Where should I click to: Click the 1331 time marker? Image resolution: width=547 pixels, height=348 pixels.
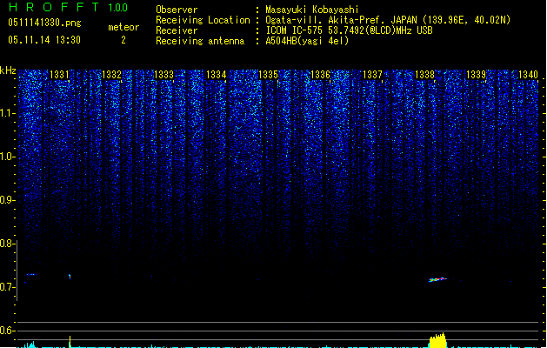click(x=60, y=75)
